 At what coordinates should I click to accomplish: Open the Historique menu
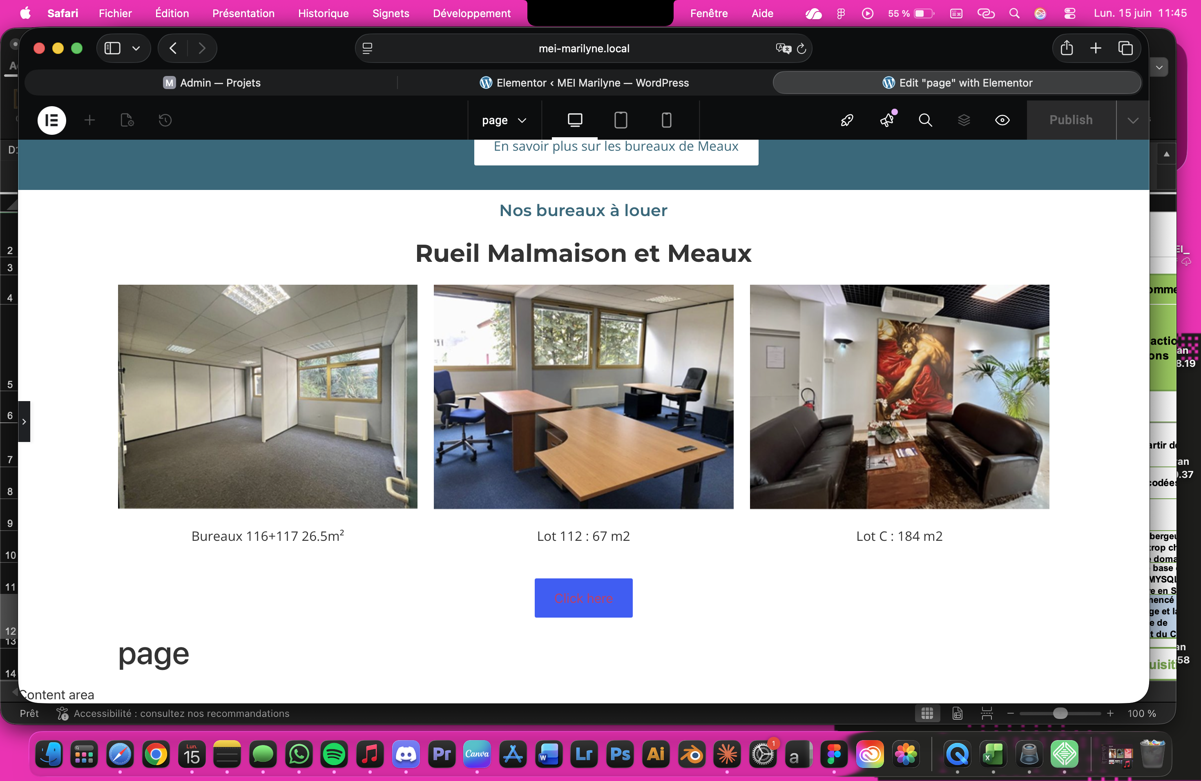[324, 13]
